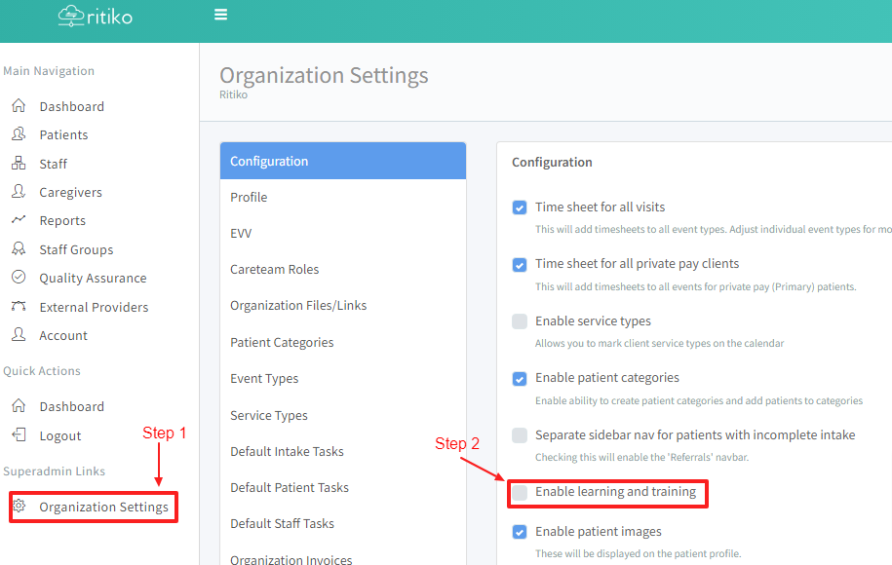This screenshot has height=565, width=892.
Task: Select the Careteam Roles settings tab
Action: tap(274, 269)
